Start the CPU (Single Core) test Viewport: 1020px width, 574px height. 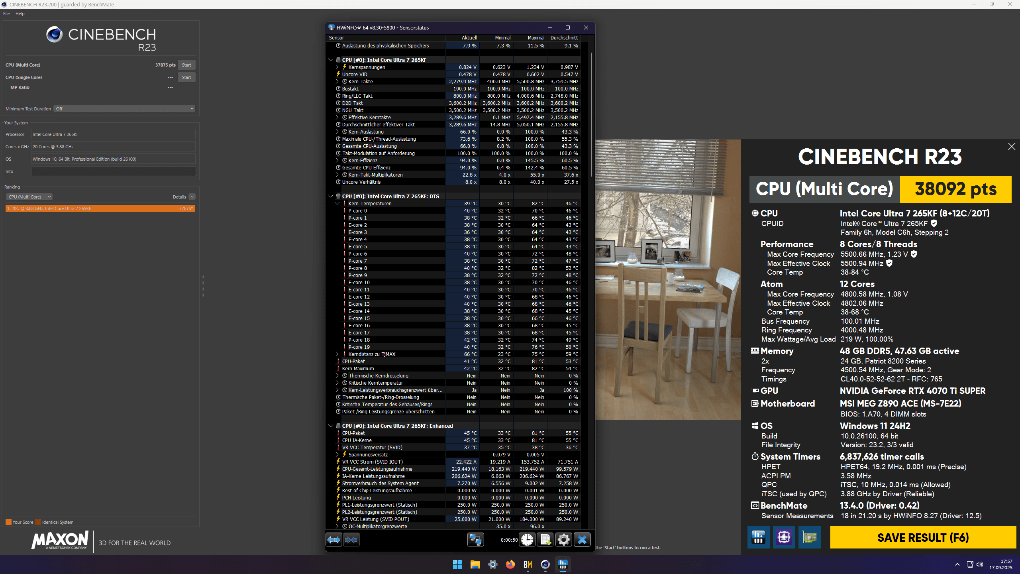[186, 77]
